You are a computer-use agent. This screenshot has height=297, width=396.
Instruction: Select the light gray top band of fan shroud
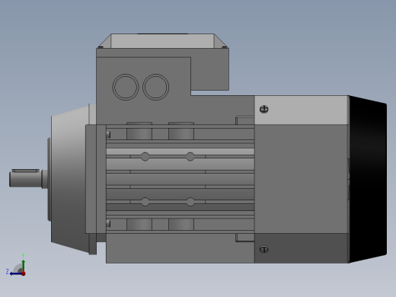coord(302,110)
